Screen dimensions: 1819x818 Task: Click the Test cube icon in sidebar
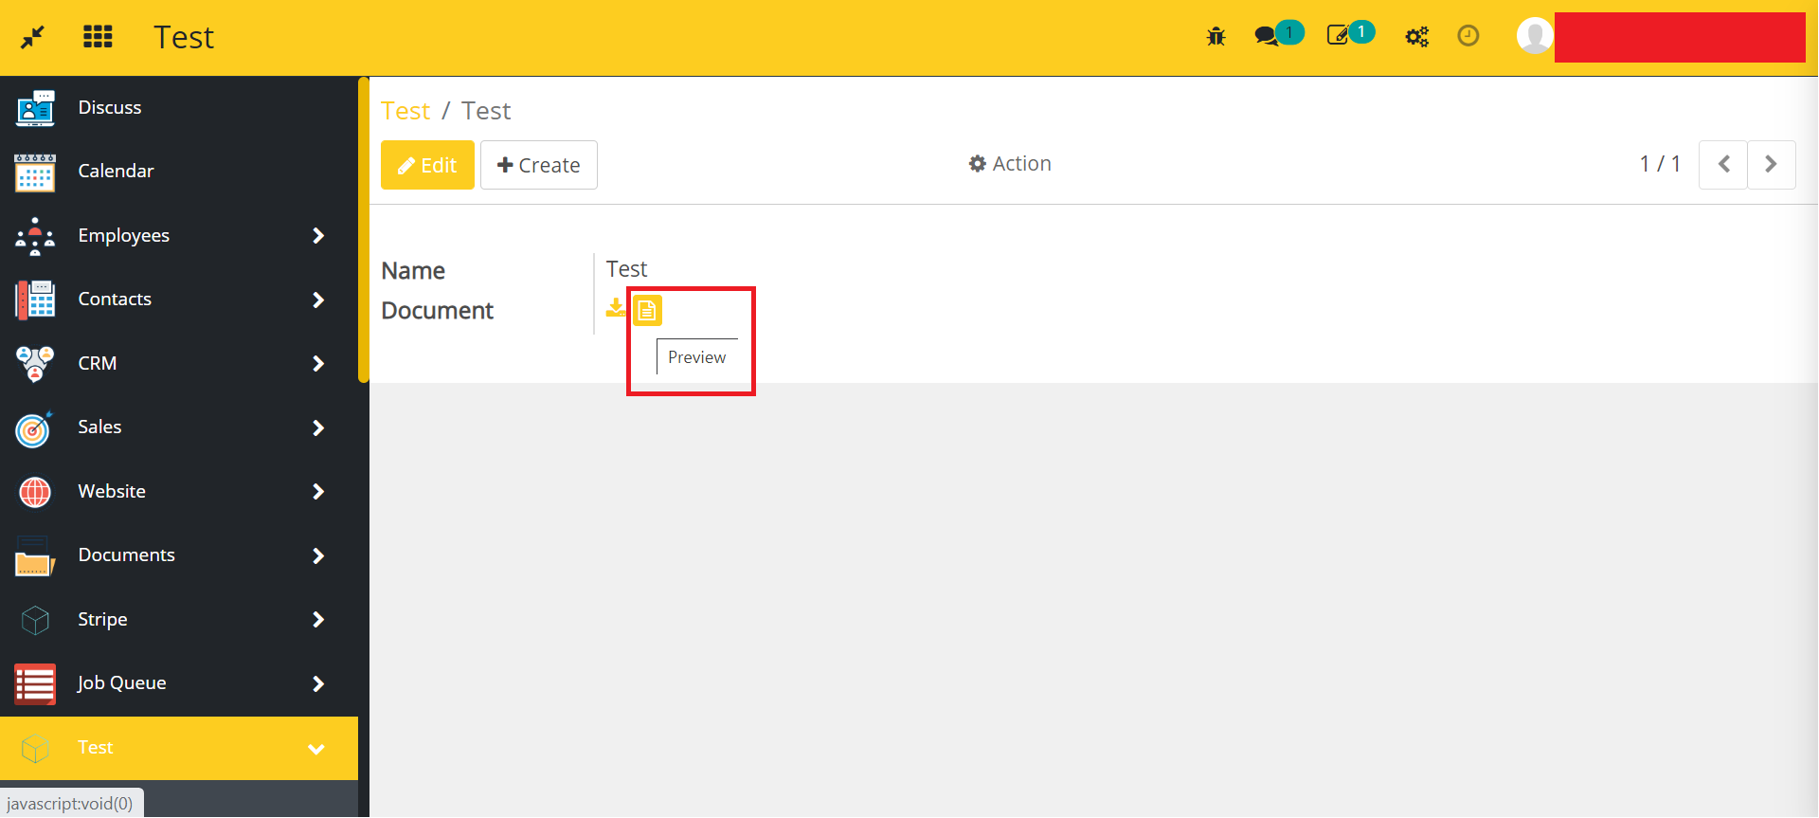click(x=35, y=748)
